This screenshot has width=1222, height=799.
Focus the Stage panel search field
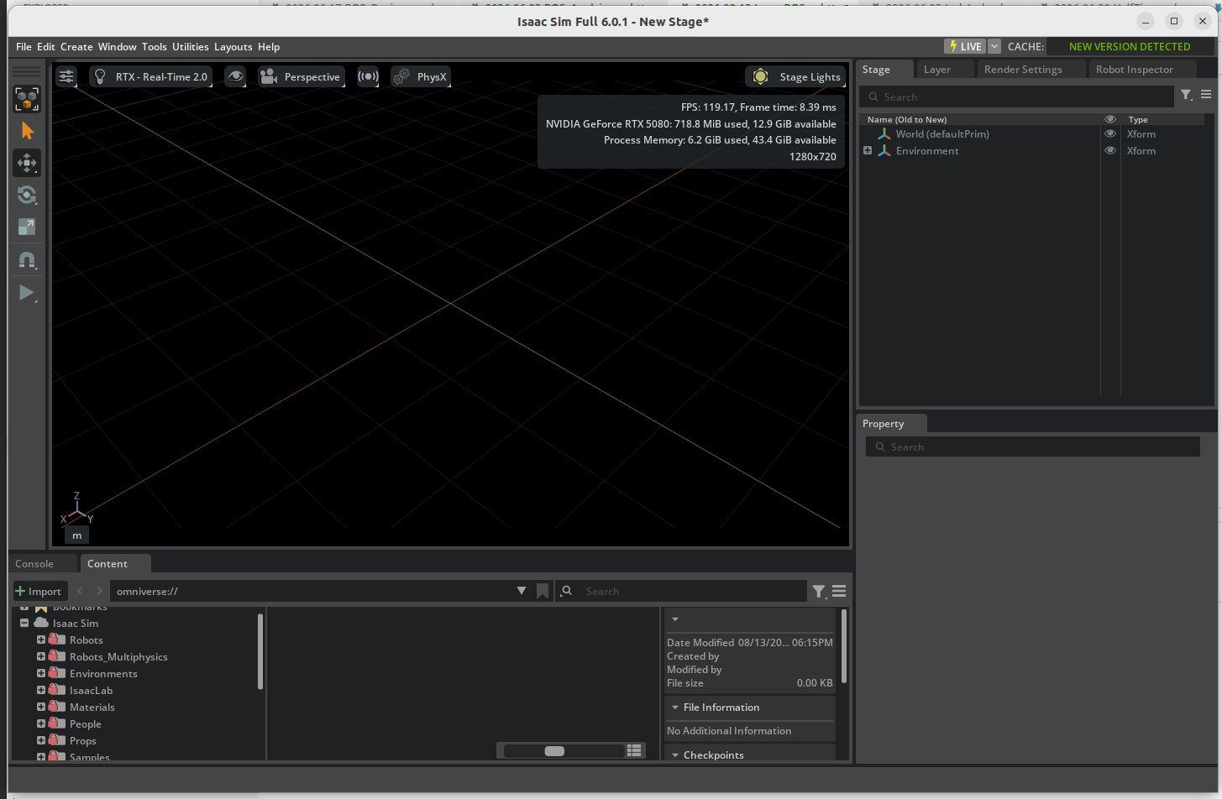[x=1018, y=97]
